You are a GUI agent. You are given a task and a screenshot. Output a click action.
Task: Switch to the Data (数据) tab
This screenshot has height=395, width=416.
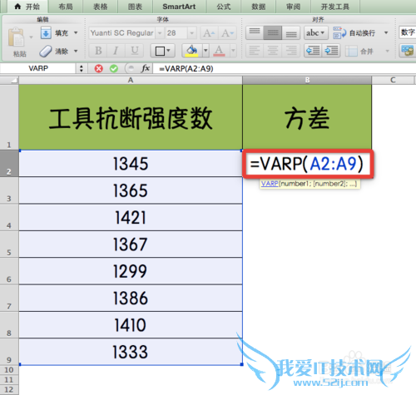pos(259,7)
